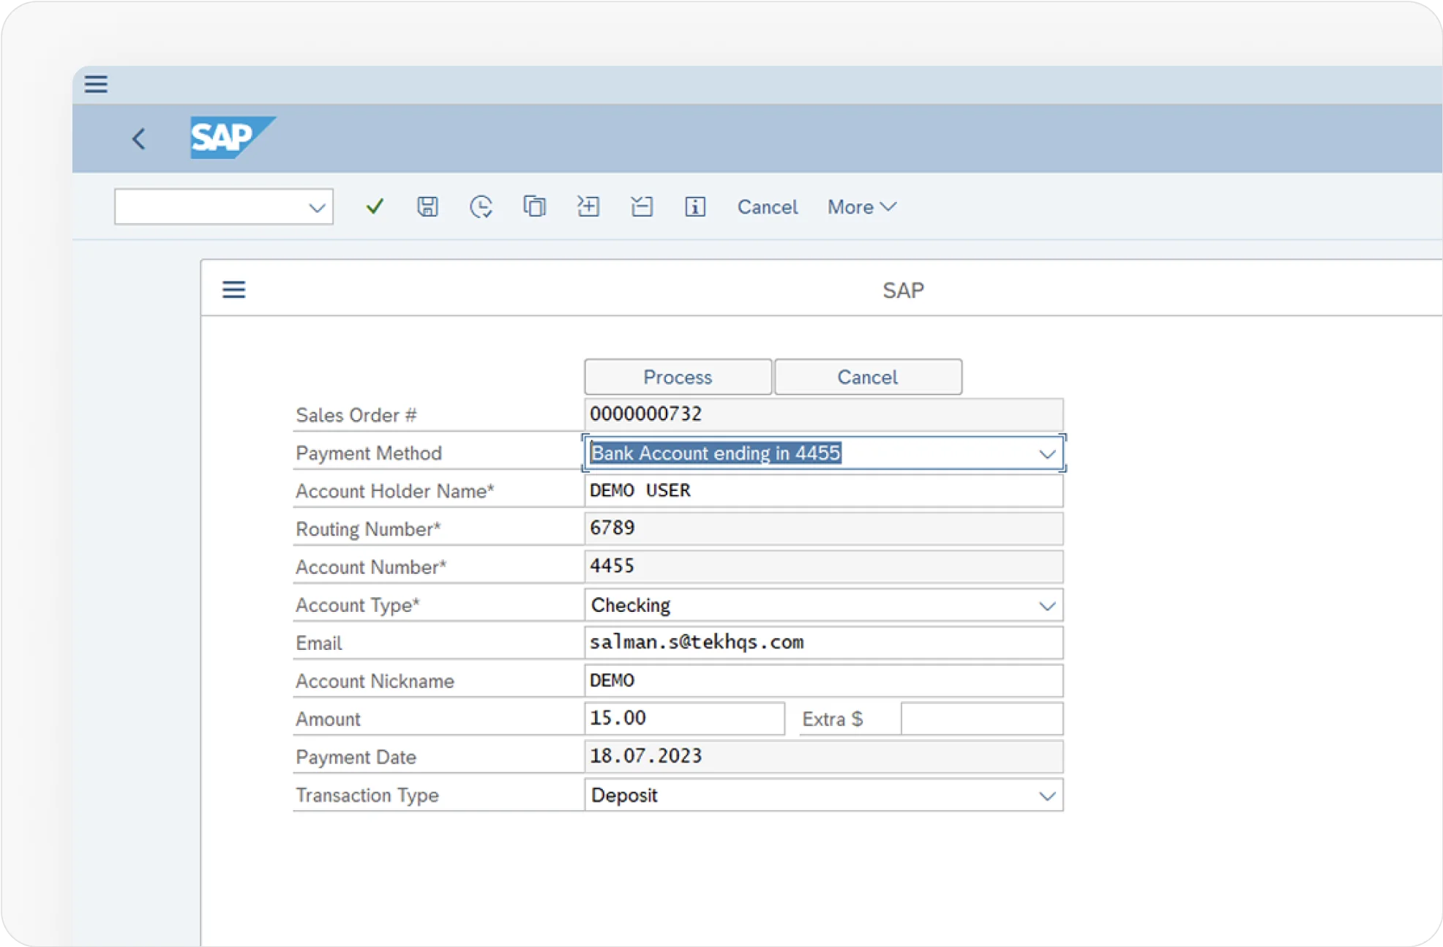Click the 'SAP' panel title text
Viewport: 1443px width, 947px height.
point(903,290)
